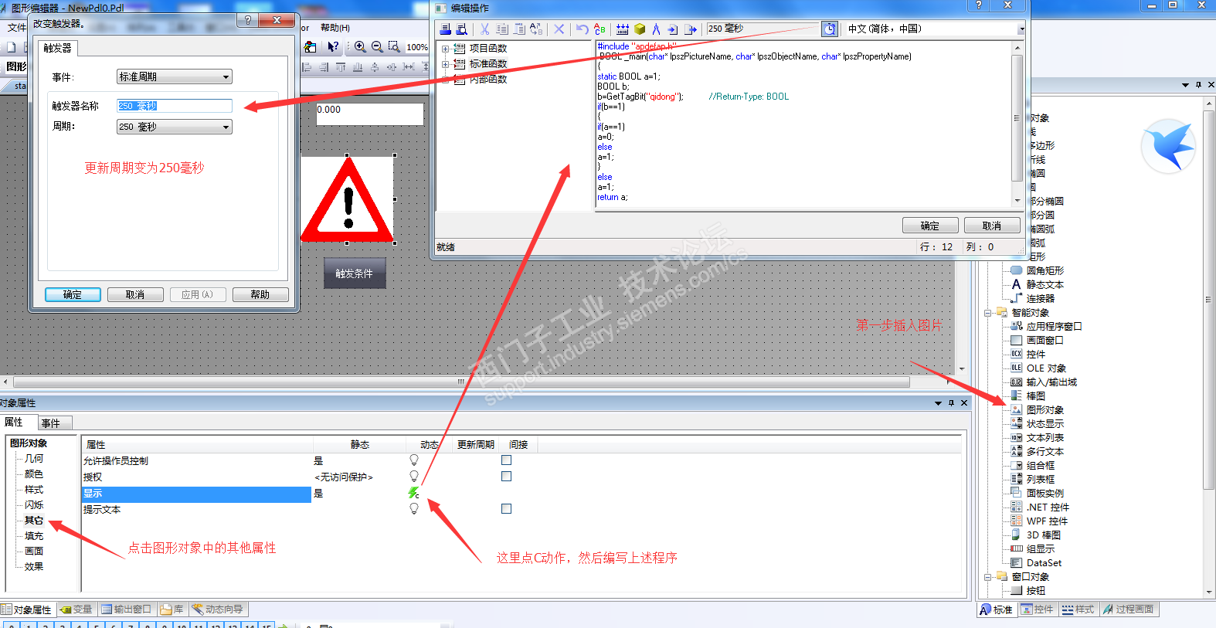Select the copy icon in the edit action toolbar
1216x628 pixels.
coord(502,29)
